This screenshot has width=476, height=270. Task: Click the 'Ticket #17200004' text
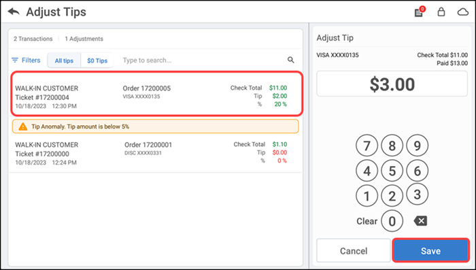tap(42, 97)
